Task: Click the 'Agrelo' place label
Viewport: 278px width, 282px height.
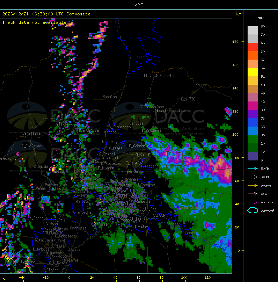Action: 82,201
